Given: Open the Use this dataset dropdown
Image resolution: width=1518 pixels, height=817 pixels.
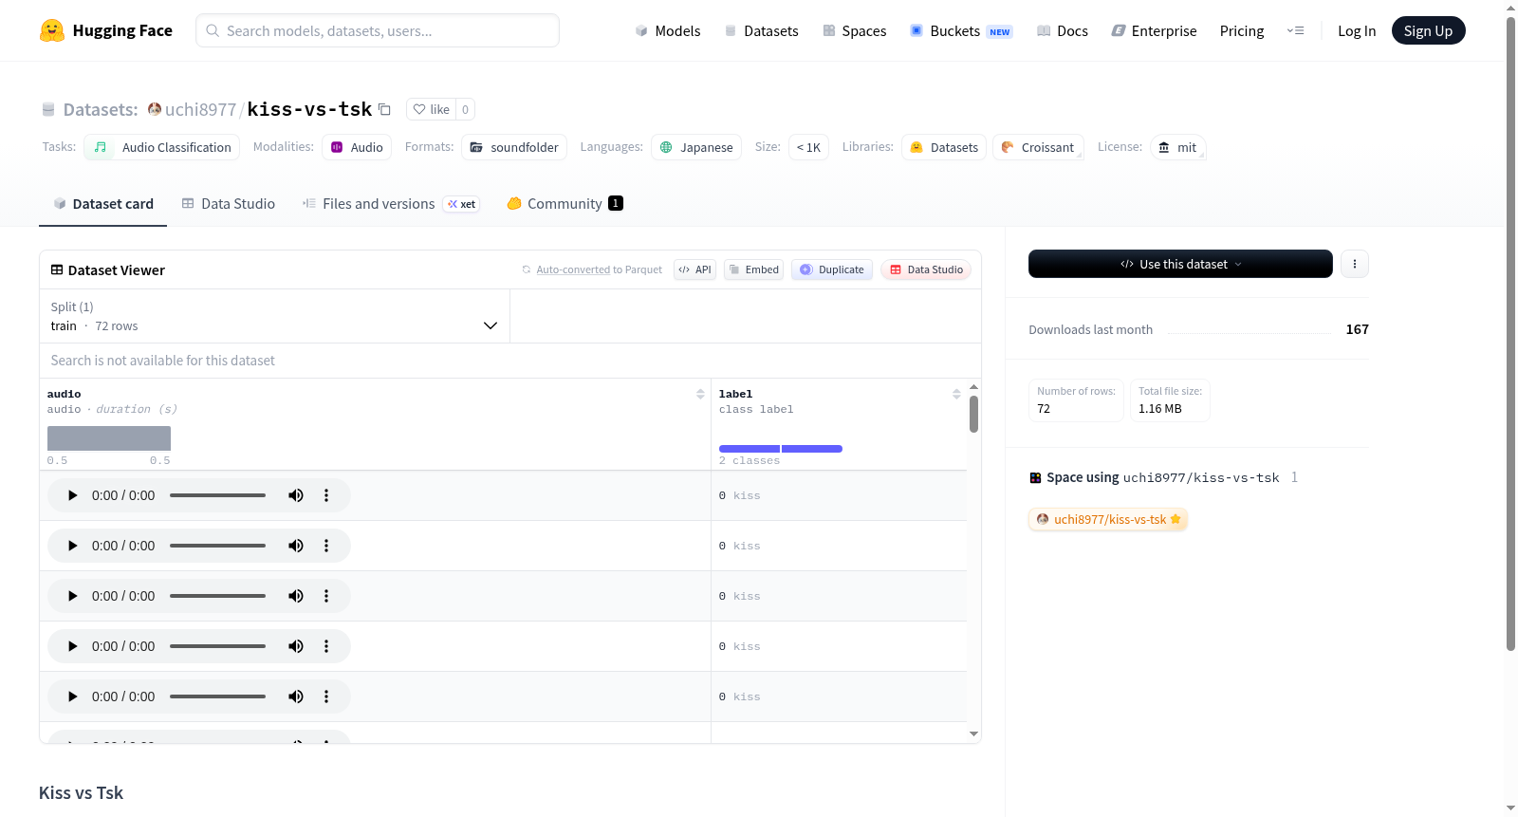Looking at the screenshot, I should tap(1180, 264).
